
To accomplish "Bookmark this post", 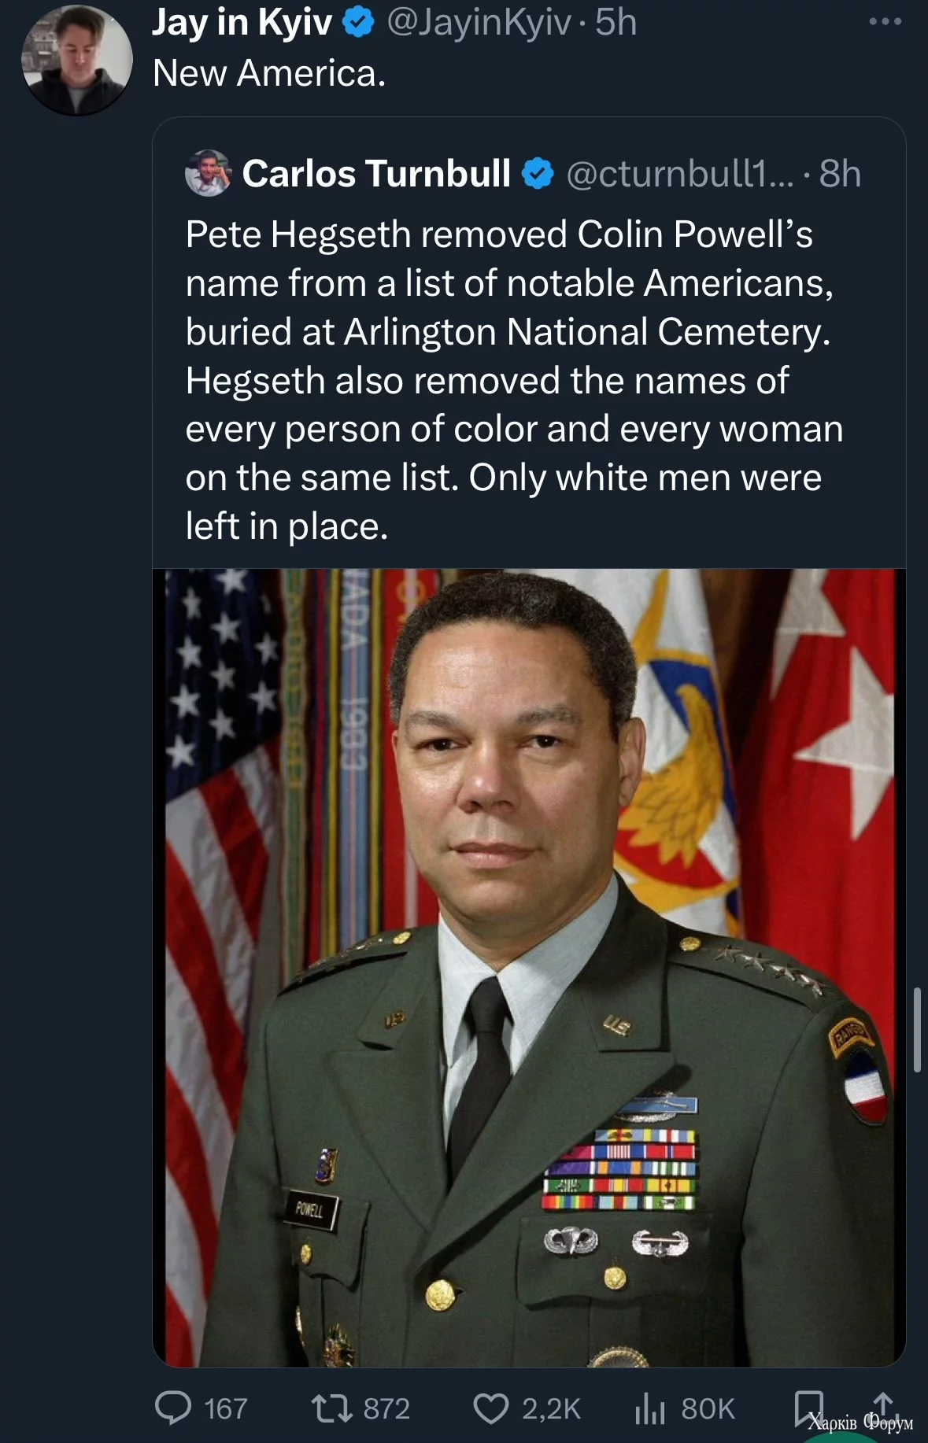I will tap(808, 1406).
